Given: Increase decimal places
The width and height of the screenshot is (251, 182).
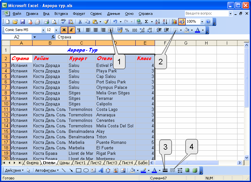Looking at the screenshot, I should [142, 30].
